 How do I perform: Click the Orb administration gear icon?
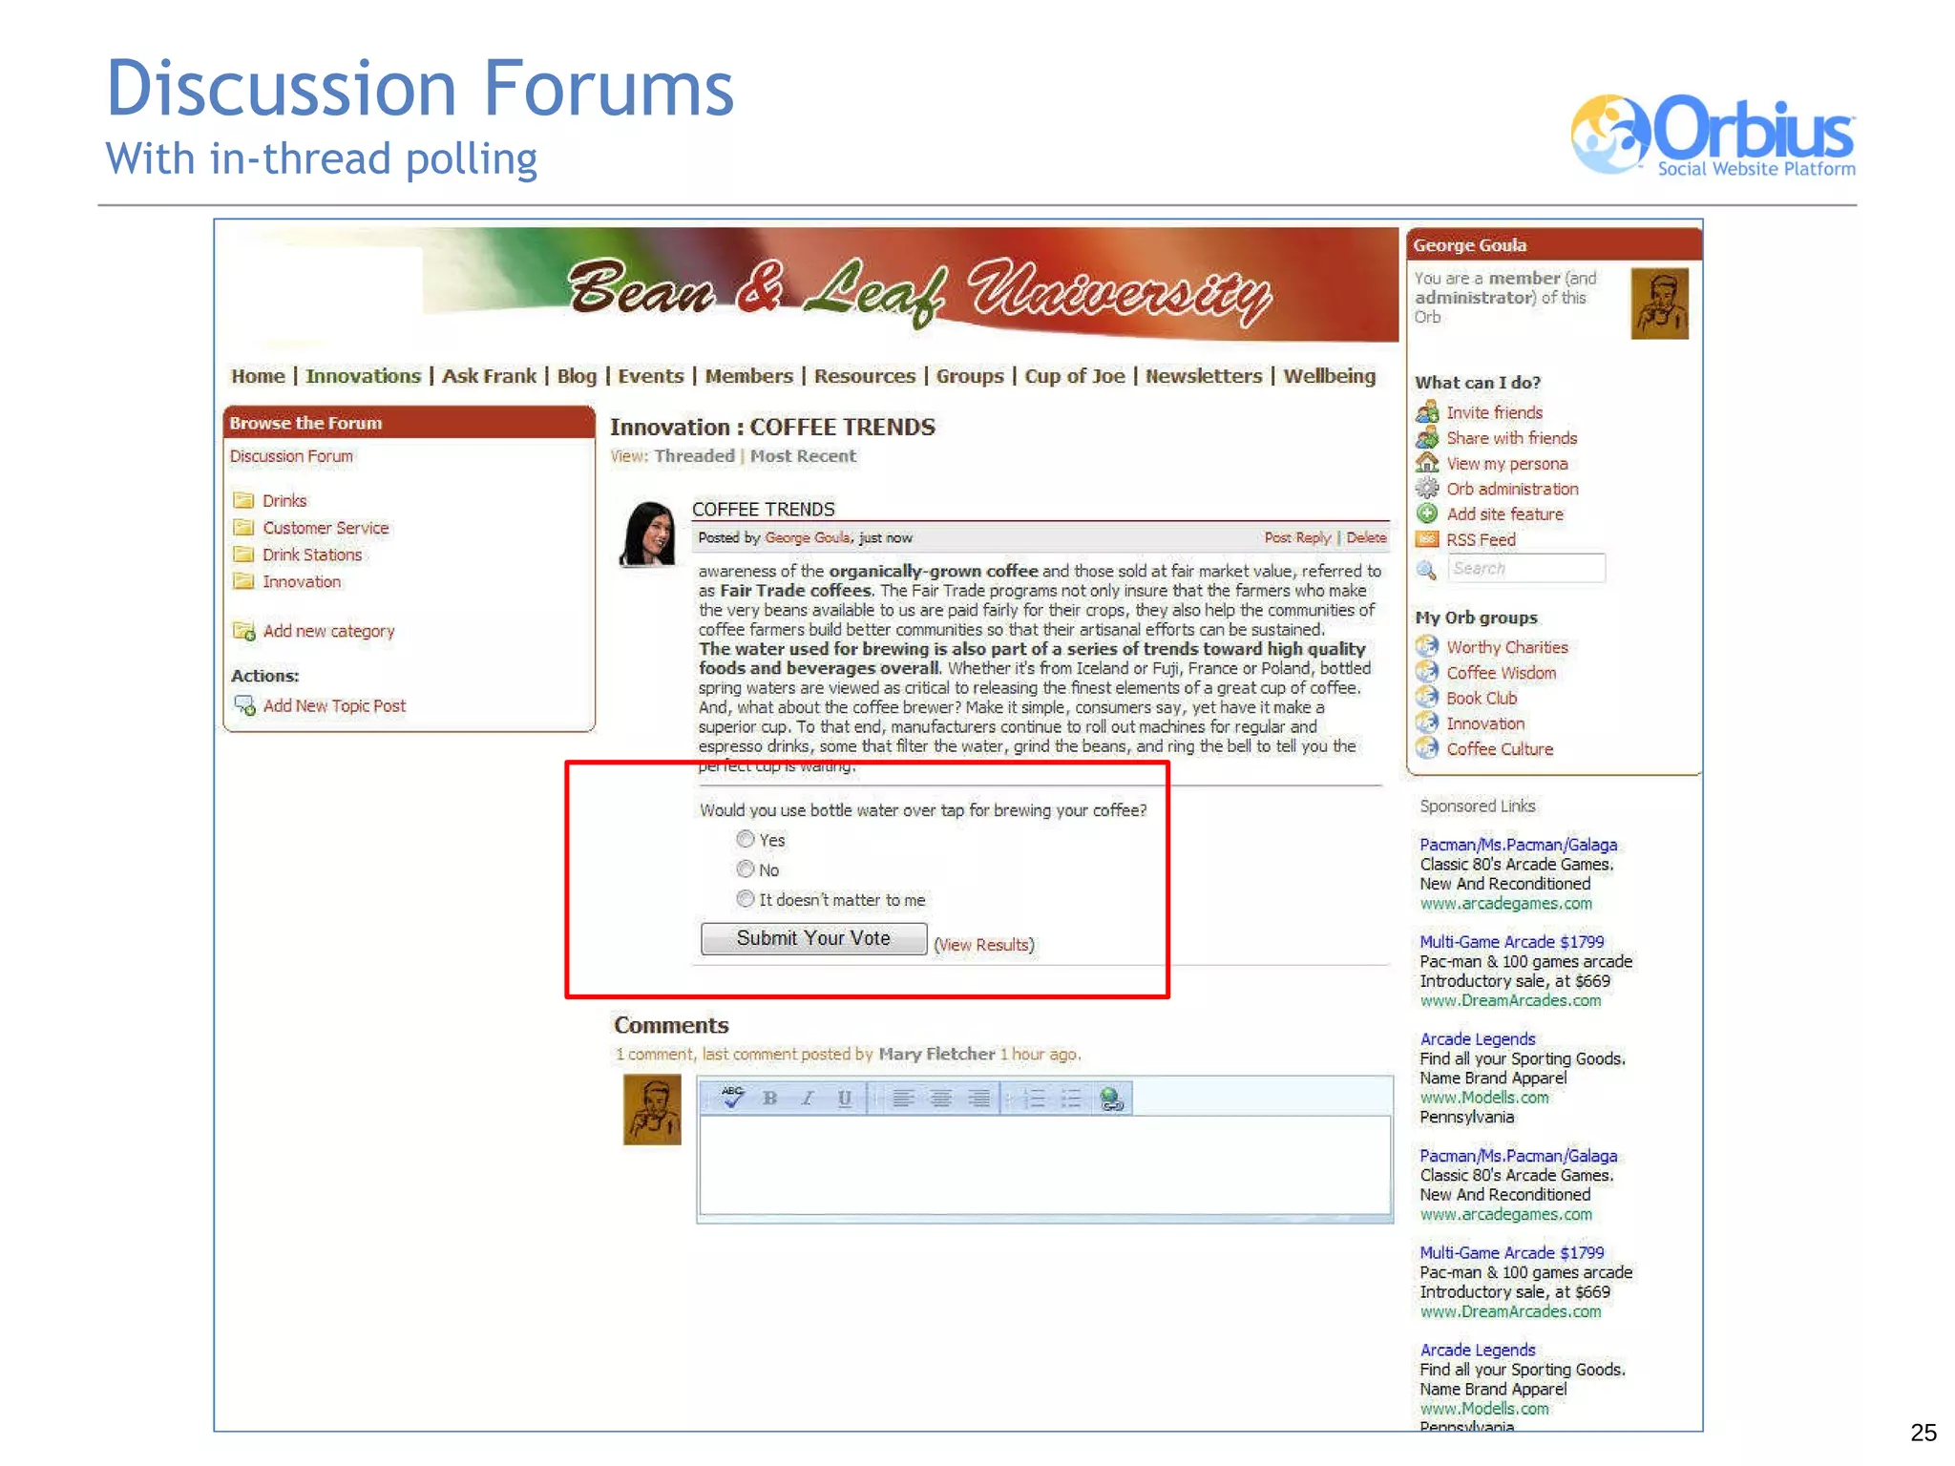(1427, 489)
